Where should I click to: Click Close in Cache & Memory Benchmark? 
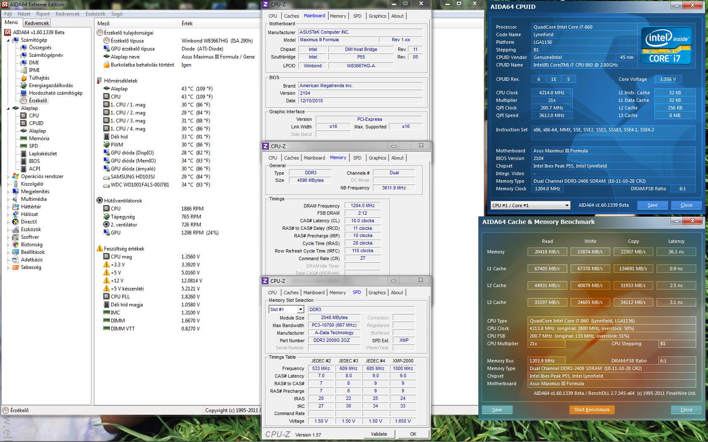[686, 410]
